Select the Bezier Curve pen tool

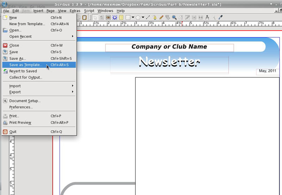154,18
